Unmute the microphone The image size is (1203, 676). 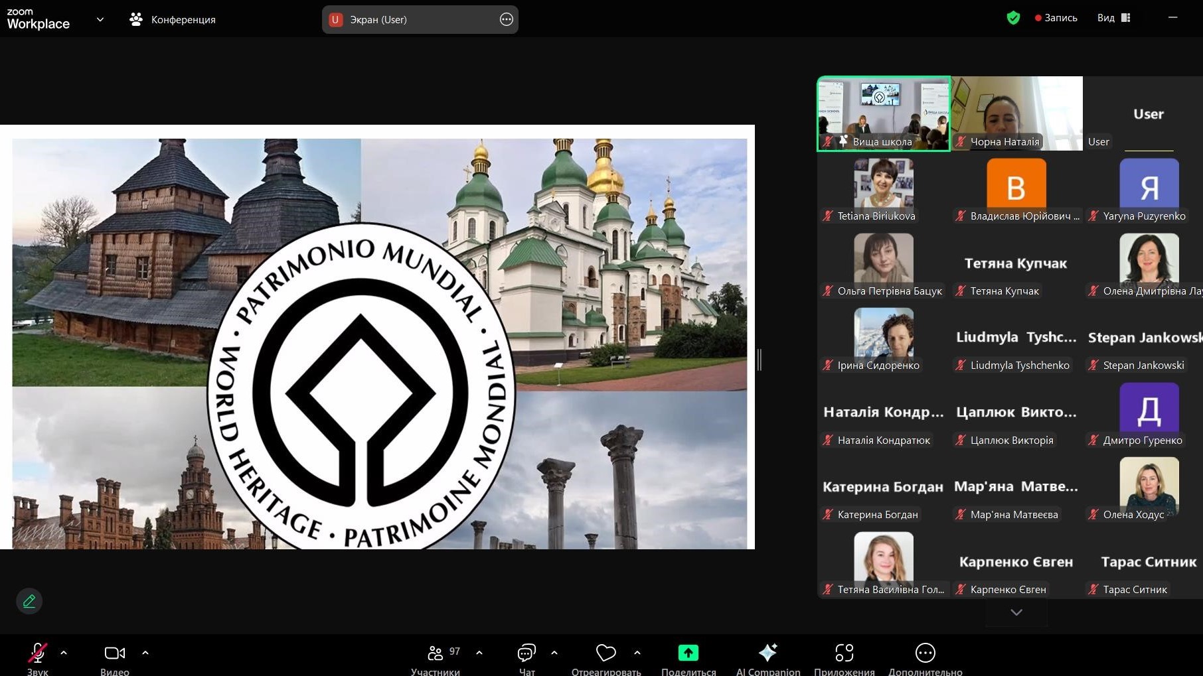click(x=38, y=653)
